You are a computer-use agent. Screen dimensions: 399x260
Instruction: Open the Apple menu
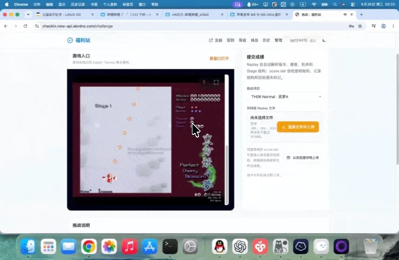pos(7,4)
